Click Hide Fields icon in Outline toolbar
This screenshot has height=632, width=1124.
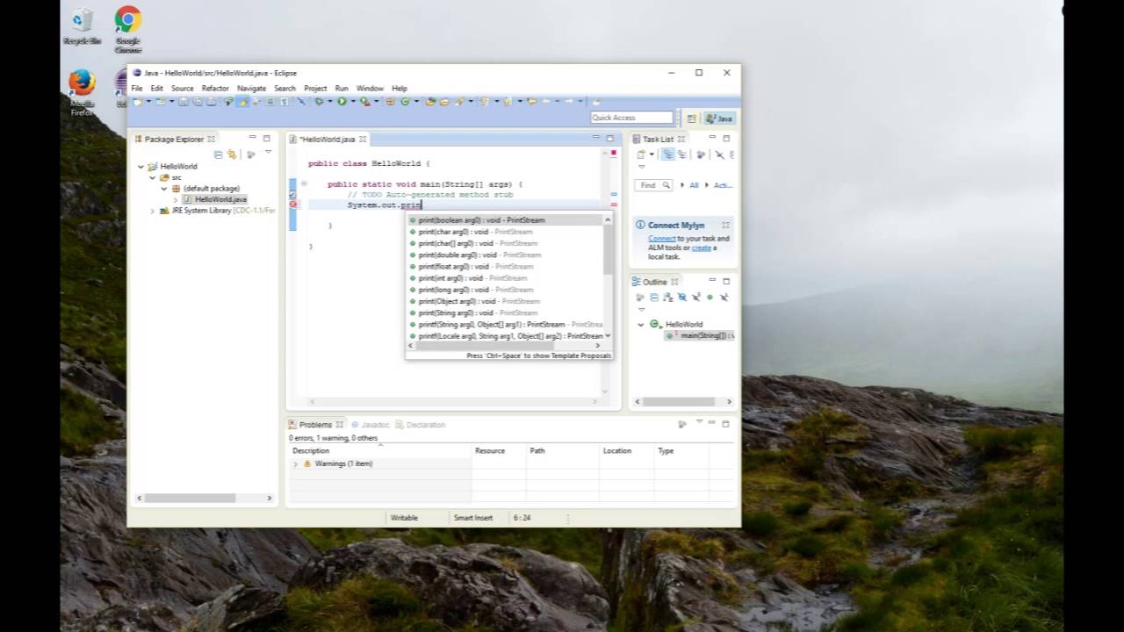coord(681,297)
